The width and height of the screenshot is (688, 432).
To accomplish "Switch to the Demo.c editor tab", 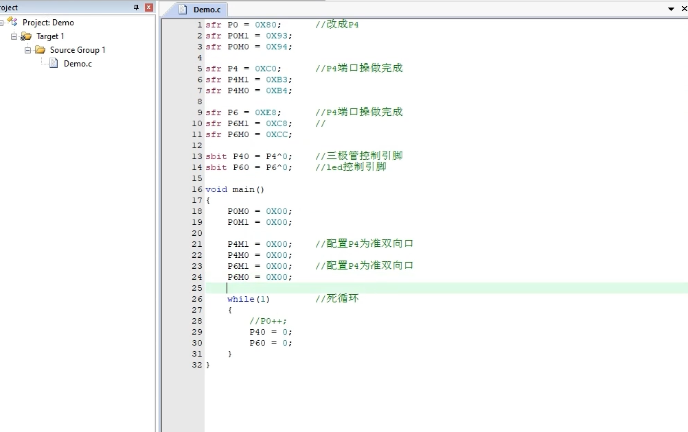I will click(206, 10).
